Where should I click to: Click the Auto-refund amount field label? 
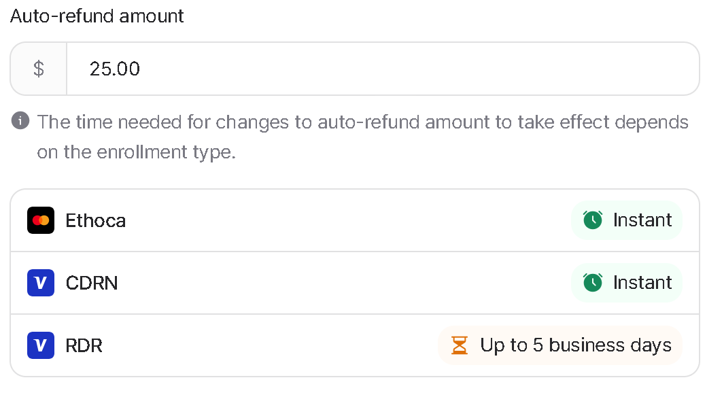tap(97, 16)
